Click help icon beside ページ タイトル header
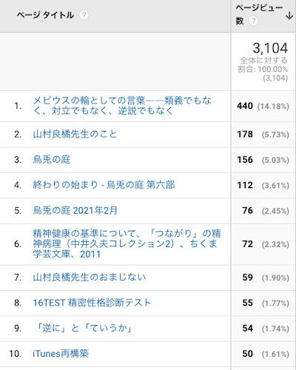The height and width of the screenshot is (370, 296). (x=84, y=15)
